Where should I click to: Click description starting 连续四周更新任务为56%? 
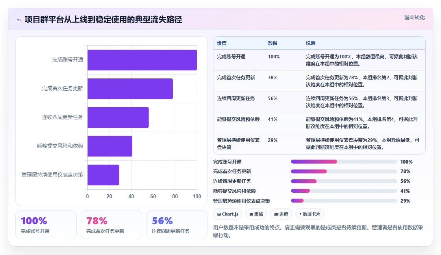pyautogui.click(x=362, y=102)
